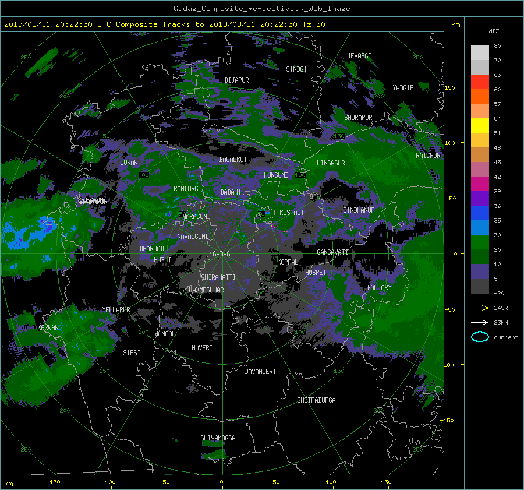The height and width of the screenshot is (490, 524).
Task: Click the KOPPAL city label
Action: (288, 262)
